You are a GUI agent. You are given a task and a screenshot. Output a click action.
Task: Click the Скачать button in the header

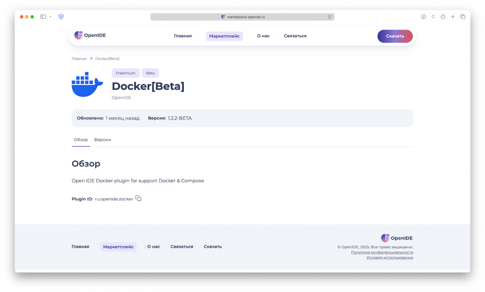[x=395, y=36]
